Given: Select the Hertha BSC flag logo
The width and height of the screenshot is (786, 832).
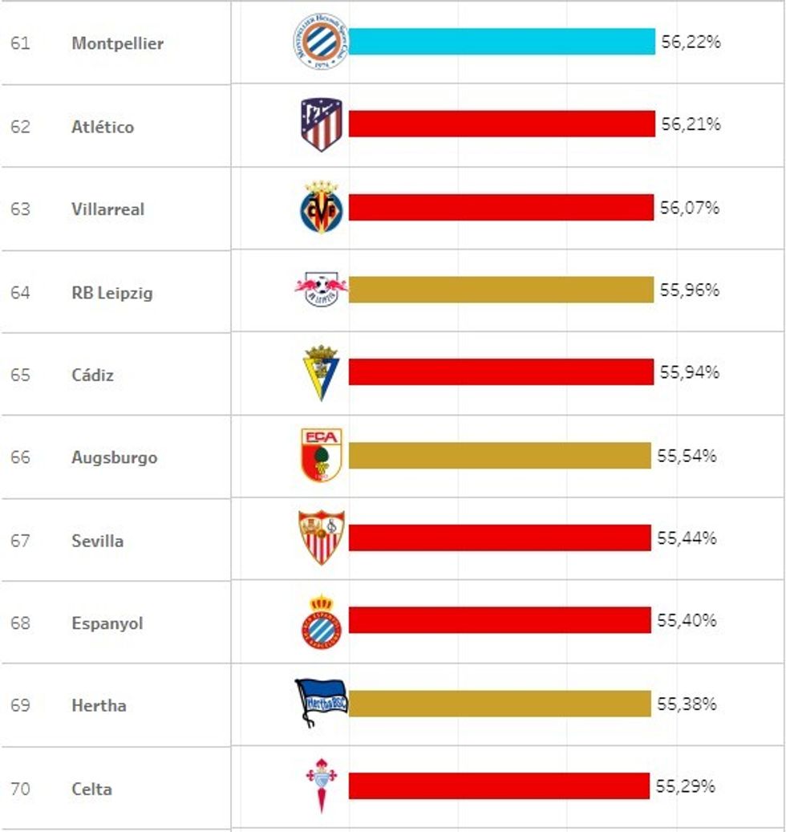Looking at the screenshot, I should coord(321,703).
